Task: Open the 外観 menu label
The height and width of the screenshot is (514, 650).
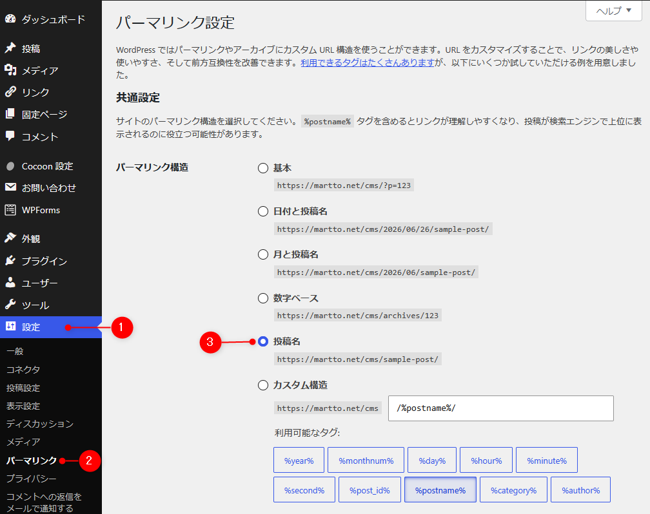Action: pos(31,238)
